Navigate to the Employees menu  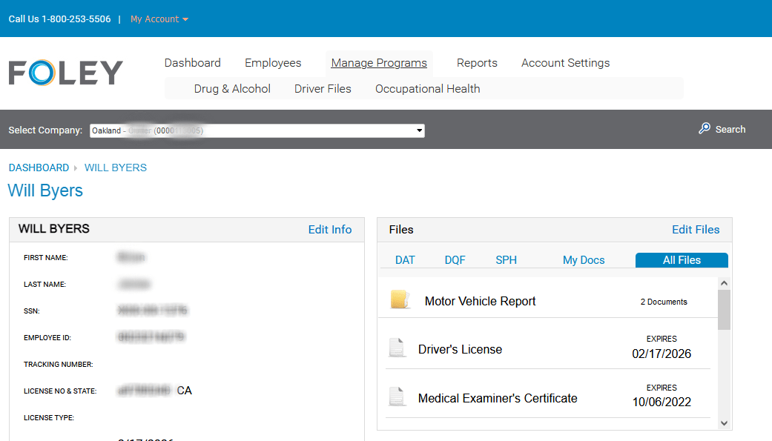tap(272, 63)
